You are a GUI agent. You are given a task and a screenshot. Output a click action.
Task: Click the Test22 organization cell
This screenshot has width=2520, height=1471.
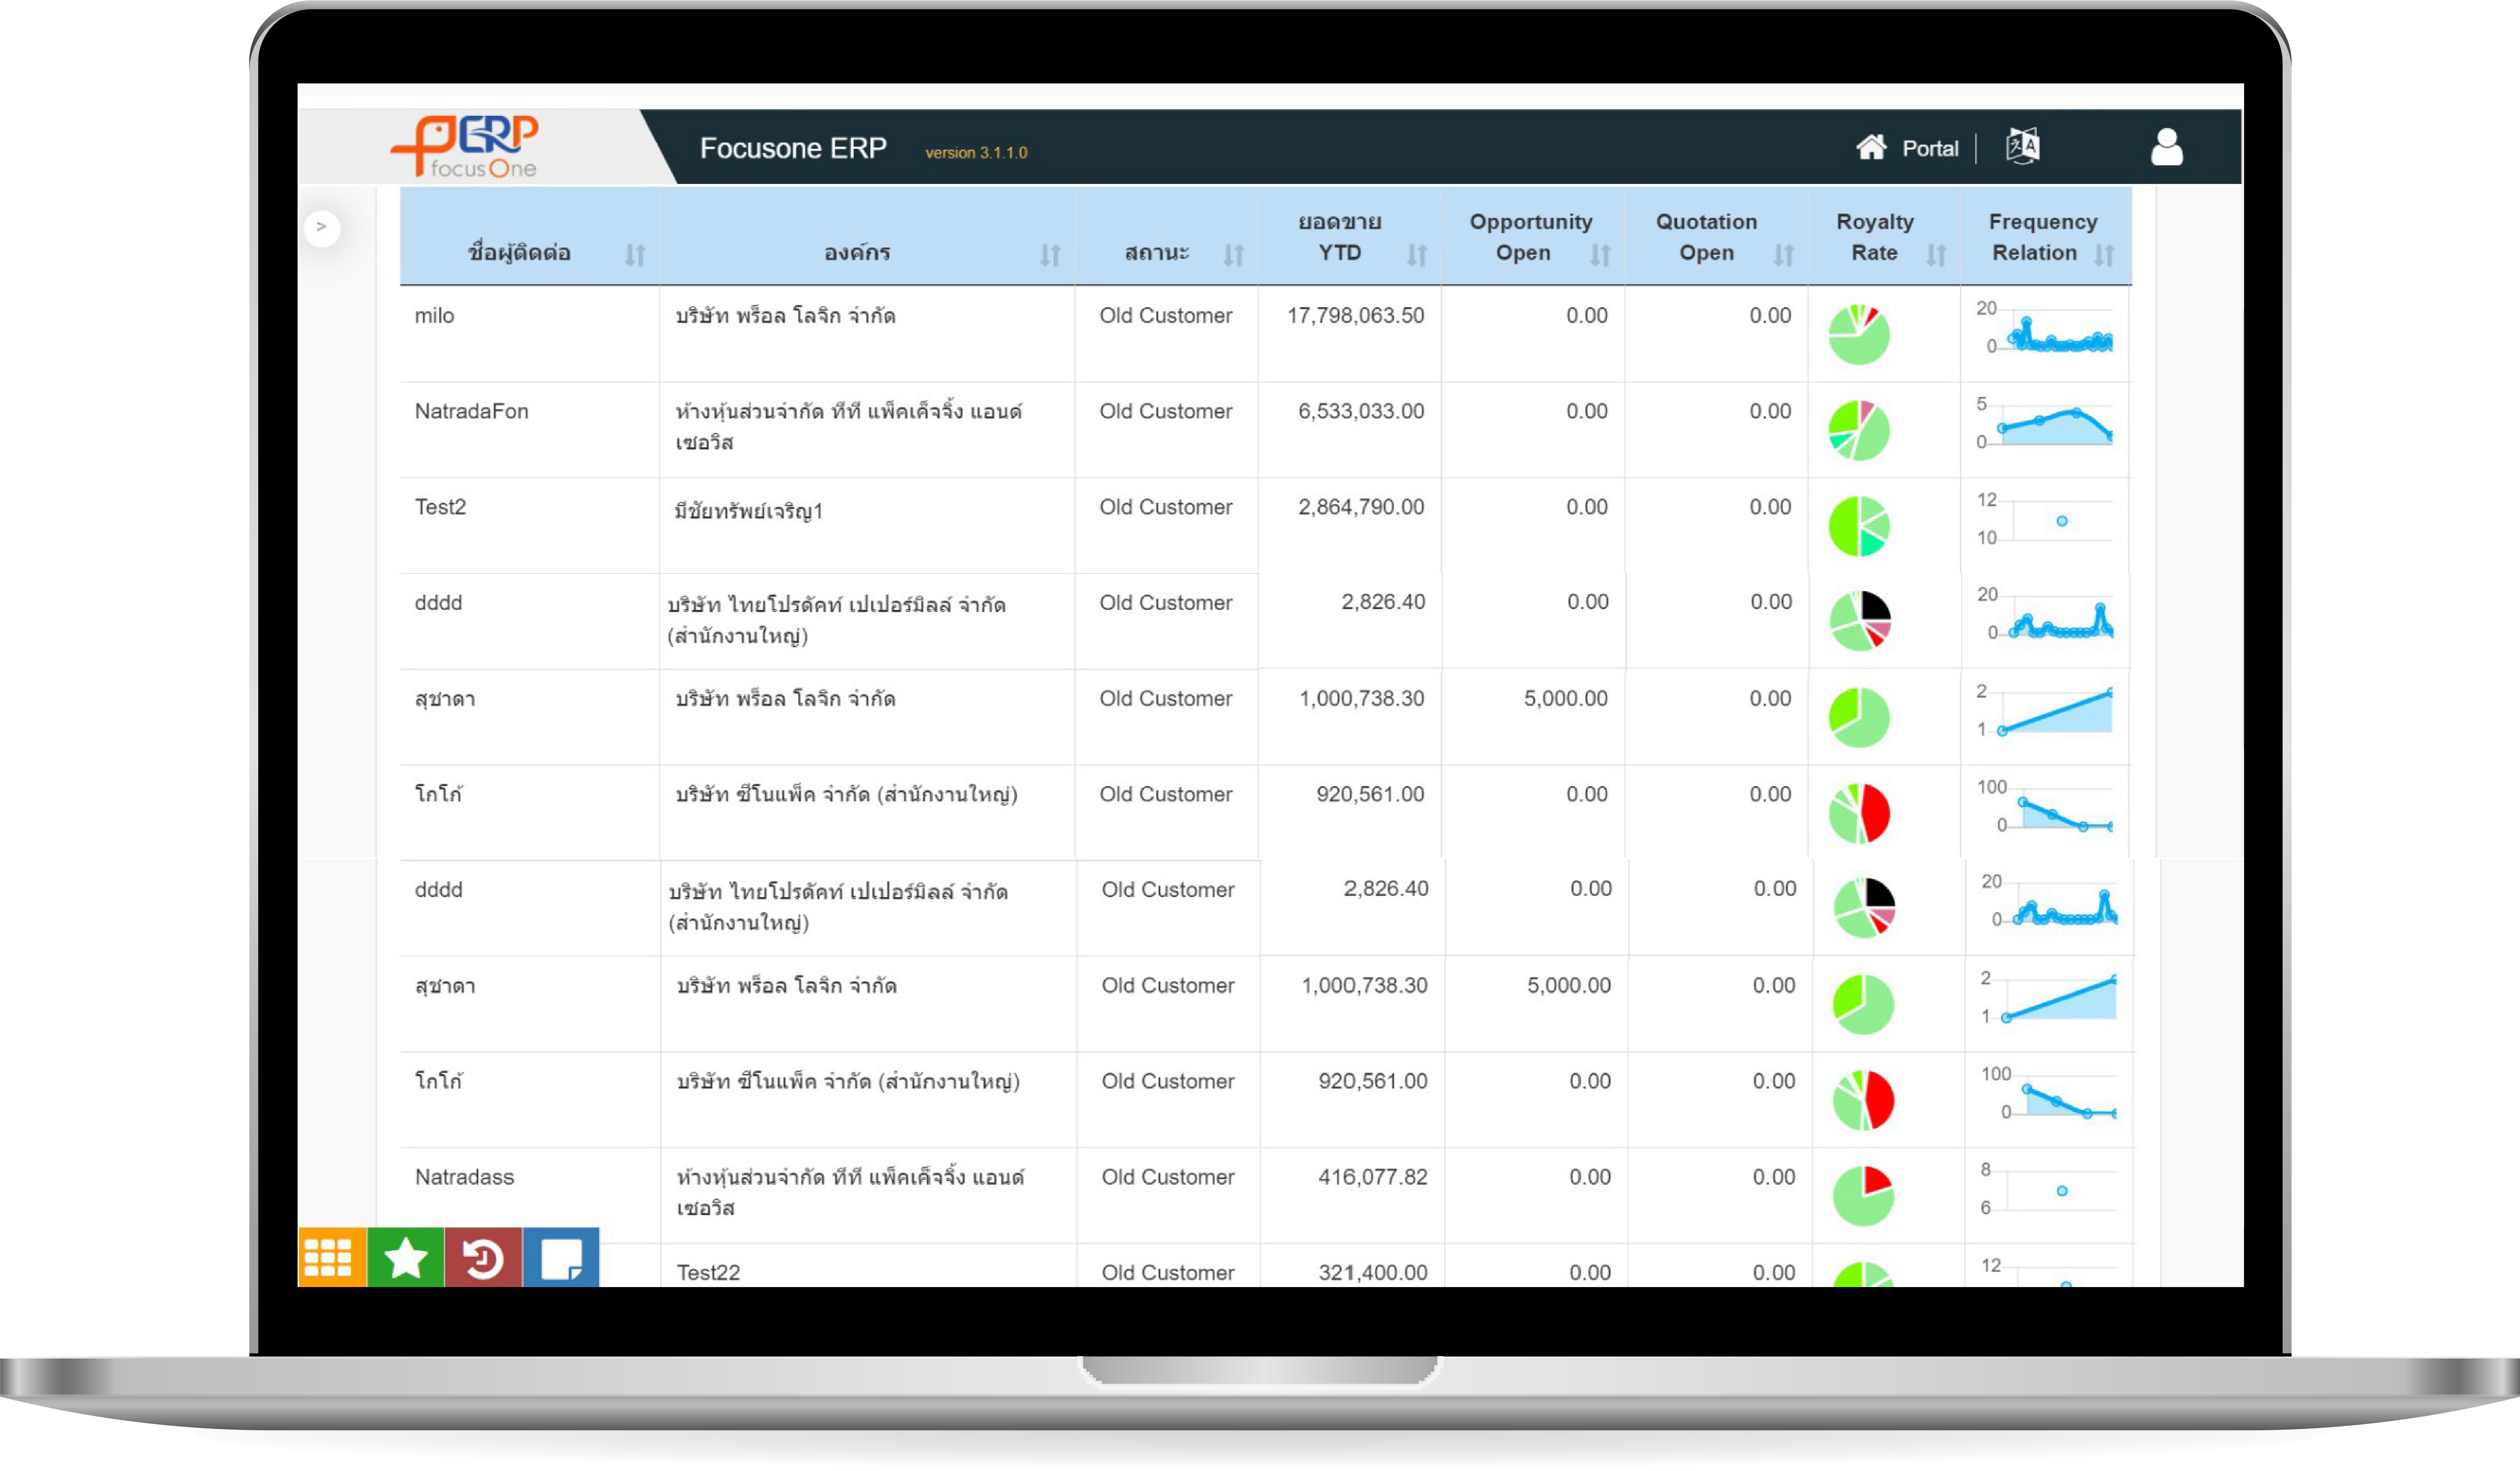click(708, 1273)
